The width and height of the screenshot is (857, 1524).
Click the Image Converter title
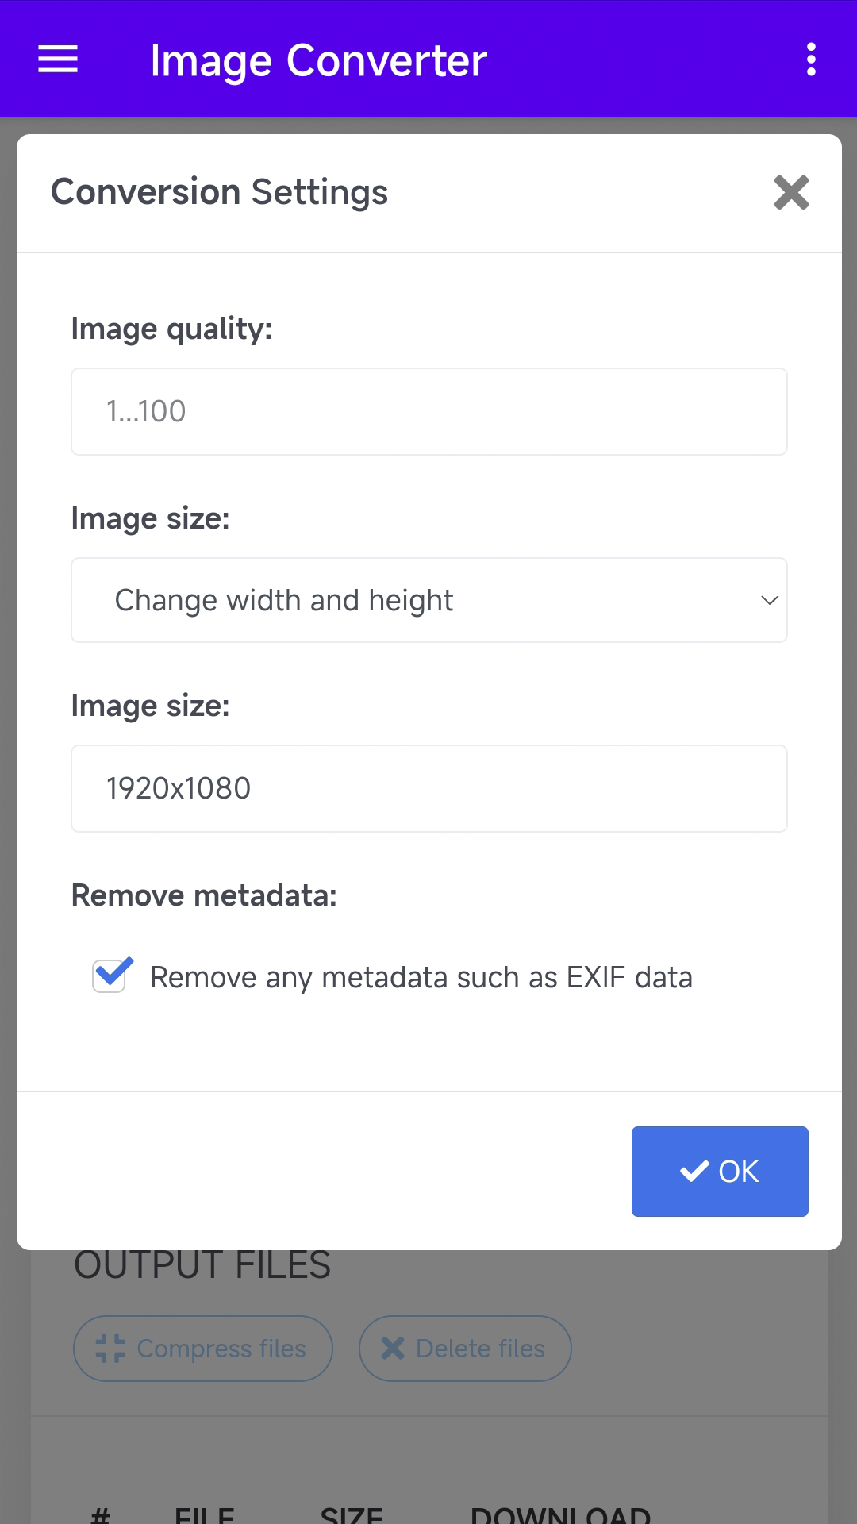(318, 61)
